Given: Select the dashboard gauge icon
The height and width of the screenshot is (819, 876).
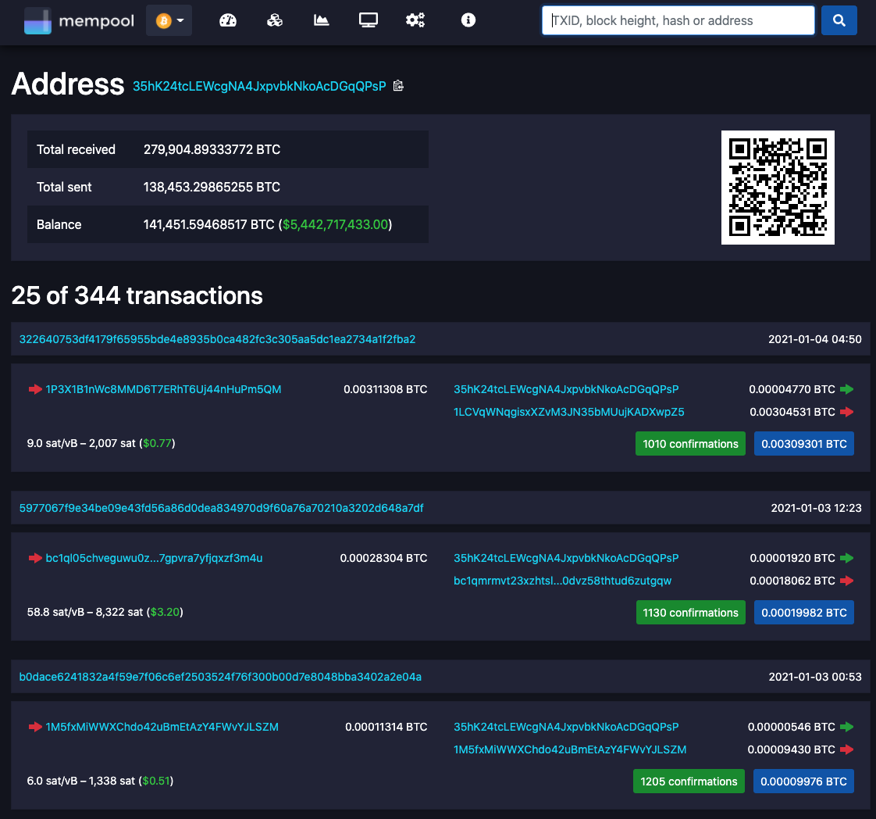Looking at the screenshot, I should click(227, 20).
